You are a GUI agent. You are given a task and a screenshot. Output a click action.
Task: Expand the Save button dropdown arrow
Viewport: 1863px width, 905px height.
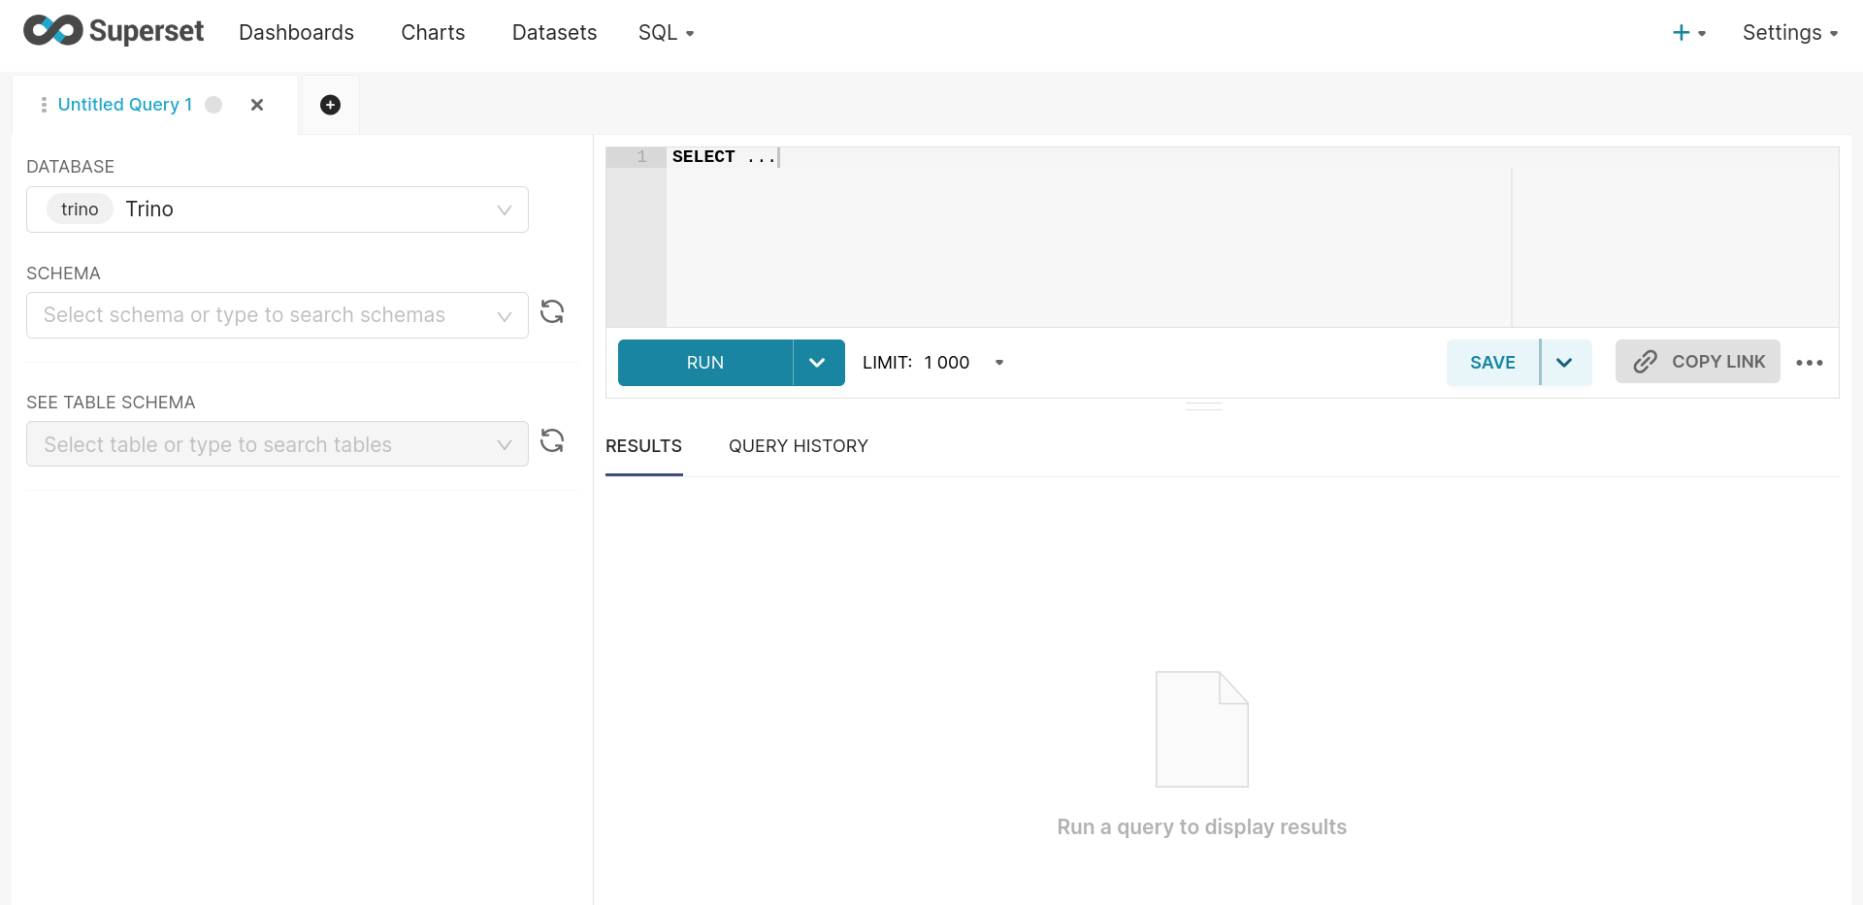[1564, 363]
